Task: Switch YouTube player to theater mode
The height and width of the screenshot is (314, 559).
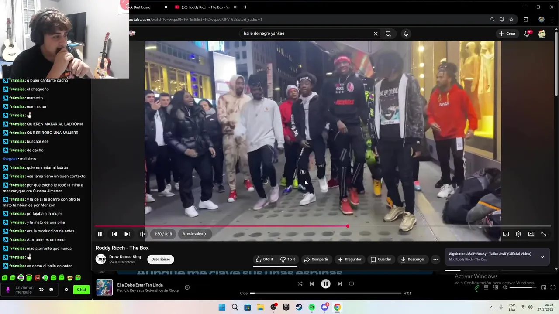Action: [531, 234]
